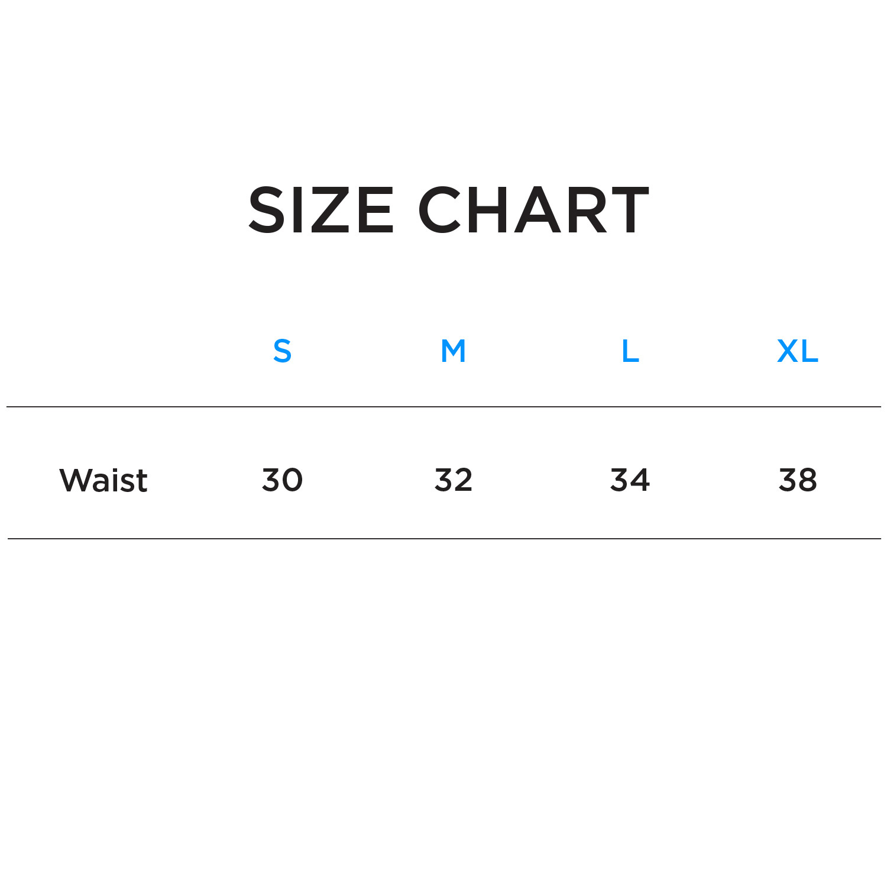Click waist value 30 for size S
Screen dimensions: 887x887
(x=282, y=480)
